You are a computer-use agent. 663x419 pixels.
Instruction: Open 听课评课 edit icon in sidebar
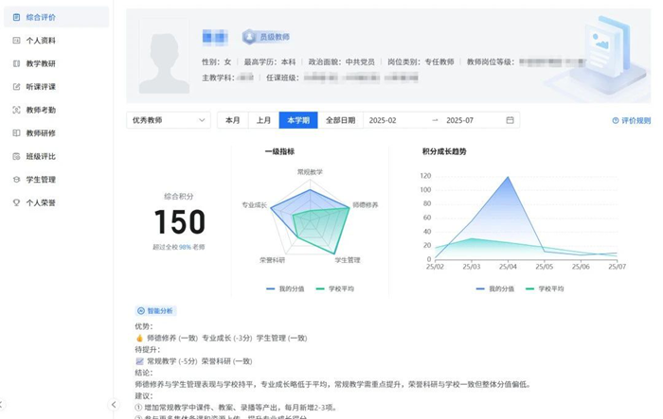click(x=16, y=87)
